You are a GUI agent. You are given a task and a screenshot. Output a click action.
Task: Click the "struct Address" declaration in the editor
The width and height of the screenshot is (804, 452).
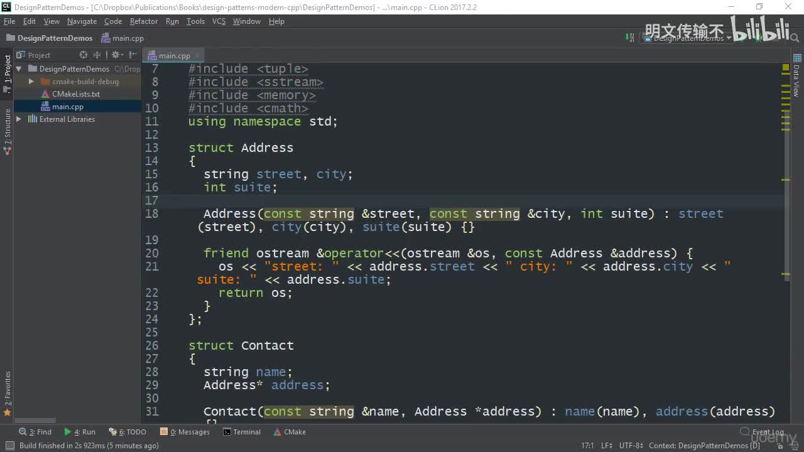241,148
